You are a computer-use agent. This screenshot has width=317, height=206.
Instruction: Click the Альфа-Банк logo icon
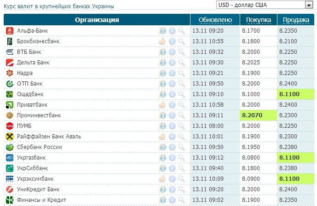(x=10, y=31)
